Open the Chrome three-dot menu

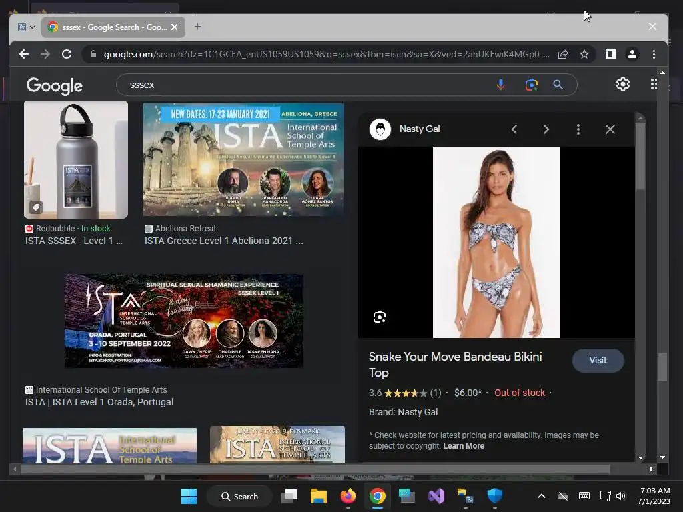[x=654, y=54]
